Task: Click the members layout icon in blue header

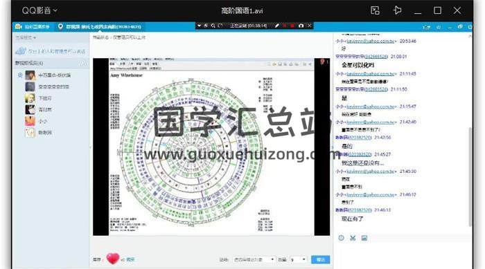Action: pyautogui.click(x=427, y=27)
